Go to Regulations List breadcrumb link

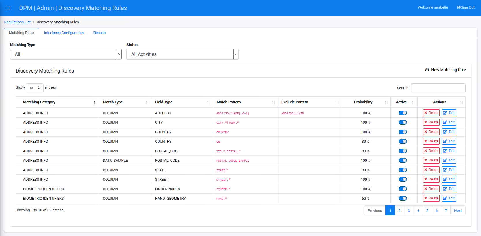coord(17,22)
